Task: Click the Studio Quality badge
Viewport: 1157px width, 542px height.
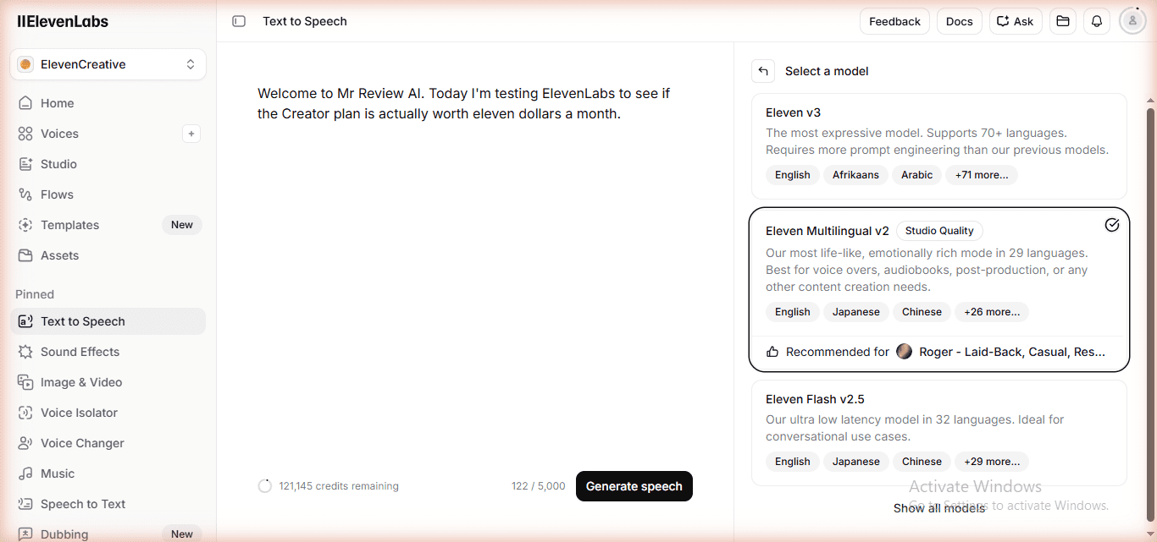Action: click(x=939, y=231)
